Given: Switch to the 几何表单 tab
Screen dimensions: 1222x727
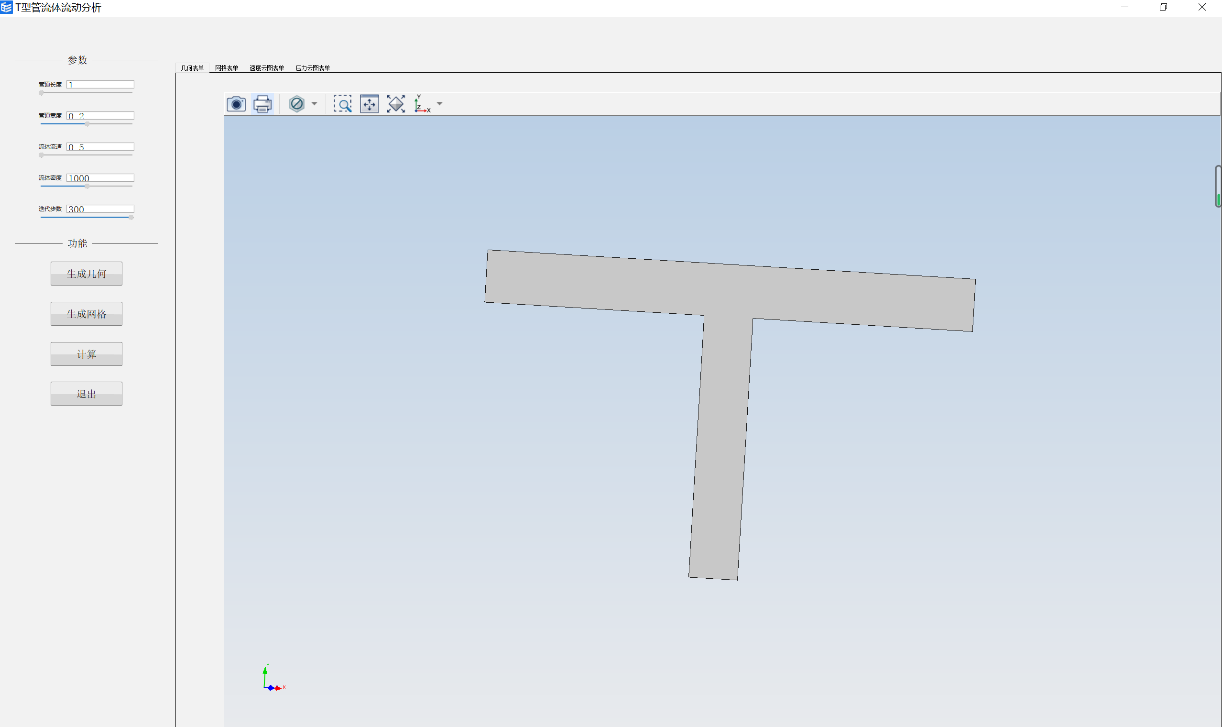Looking at the screenshot, I should point(192,68).
